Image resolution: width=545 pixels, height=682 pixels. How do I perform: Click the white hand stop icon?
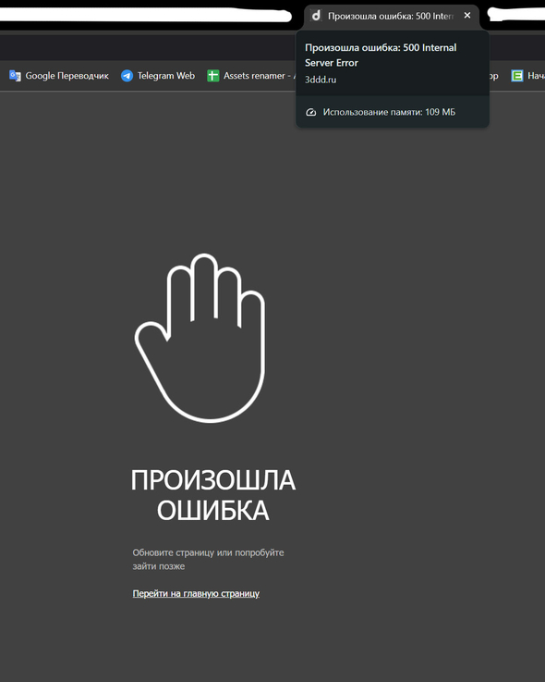[x=200, y=338]
